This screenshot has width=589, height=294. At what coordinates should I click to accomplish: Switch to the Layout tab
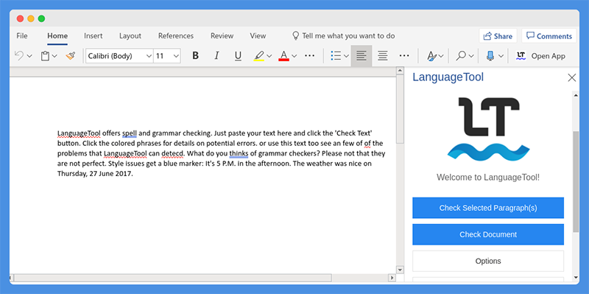130,36
